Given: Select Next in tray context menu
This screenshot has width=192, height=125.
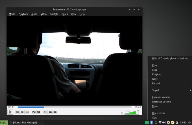Looking at the screenshot, I should click(170, 79).
